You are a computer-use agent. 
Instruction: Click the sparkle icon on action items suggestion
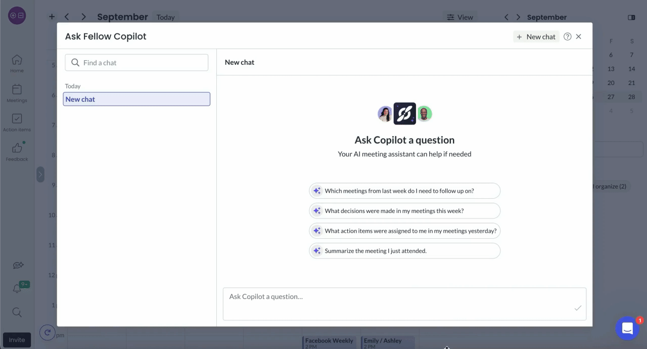click(317, 231)
